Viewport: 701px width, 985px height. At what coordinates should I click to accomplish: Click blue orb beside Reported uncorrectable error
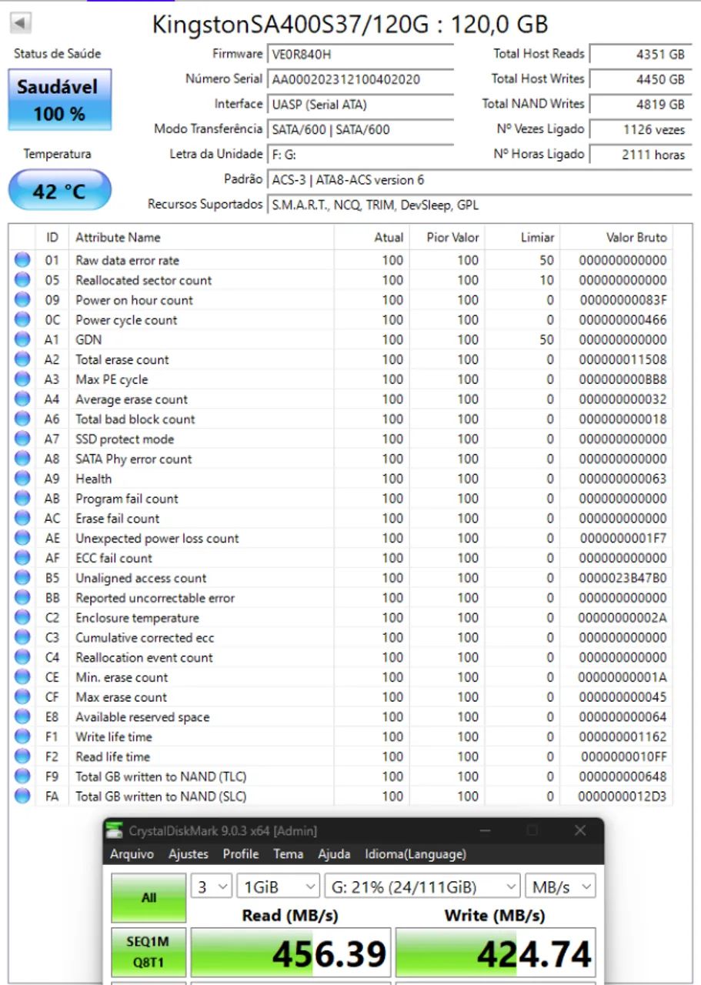[22, 598]
